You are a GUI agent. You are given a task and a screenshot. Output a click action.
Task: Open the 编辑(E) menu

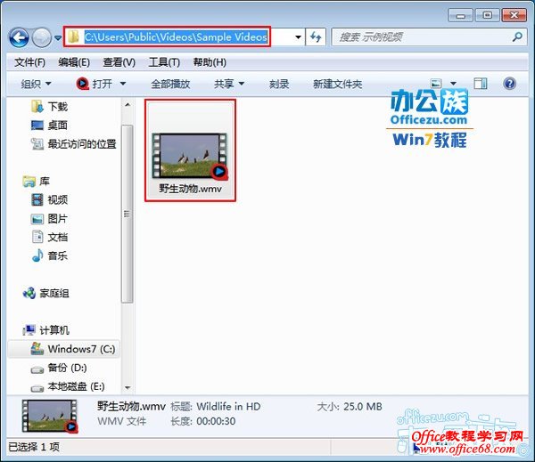coord(74,62)
